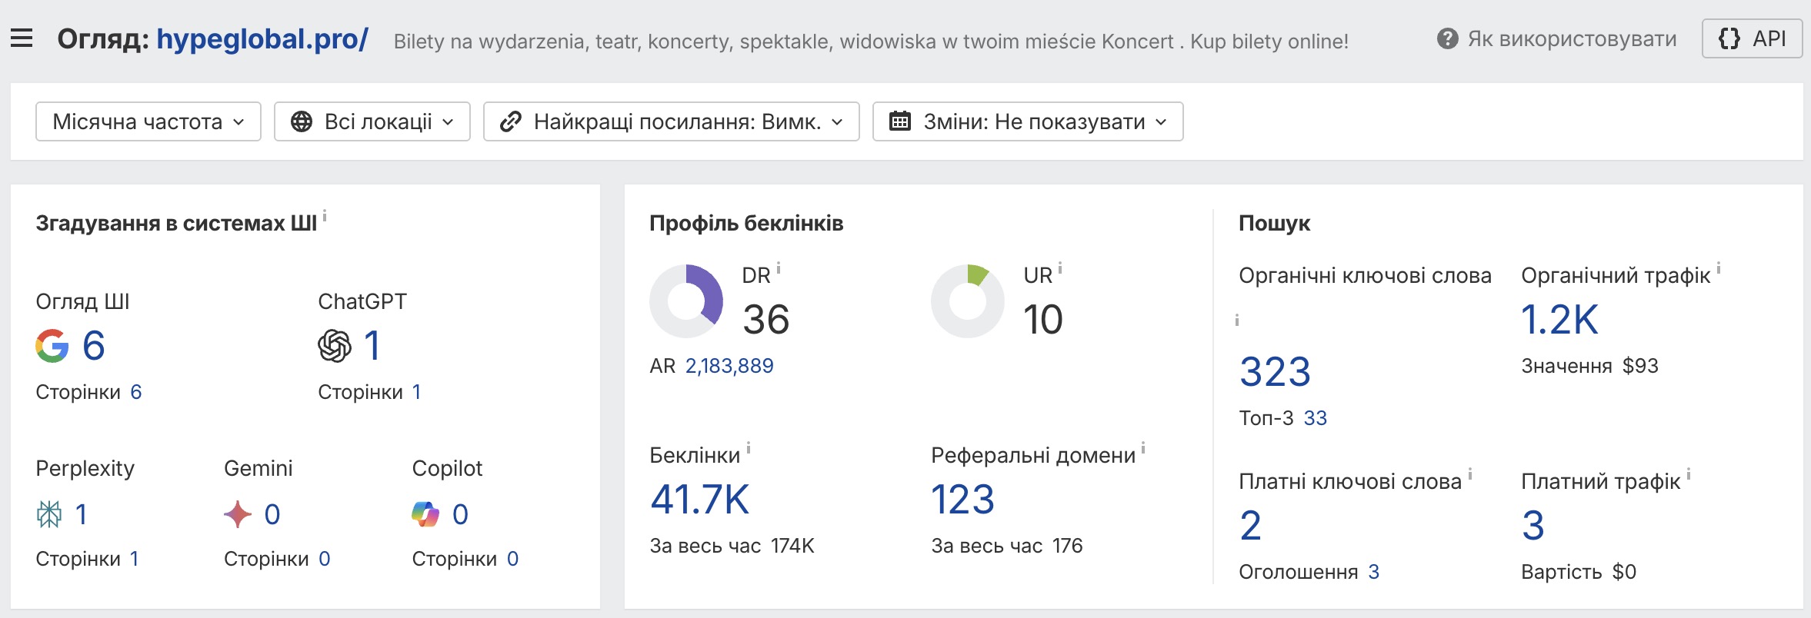This screenshot has width=1811, height=618.
Task: Click the Copilot logo icon
Action: (425, 514)
